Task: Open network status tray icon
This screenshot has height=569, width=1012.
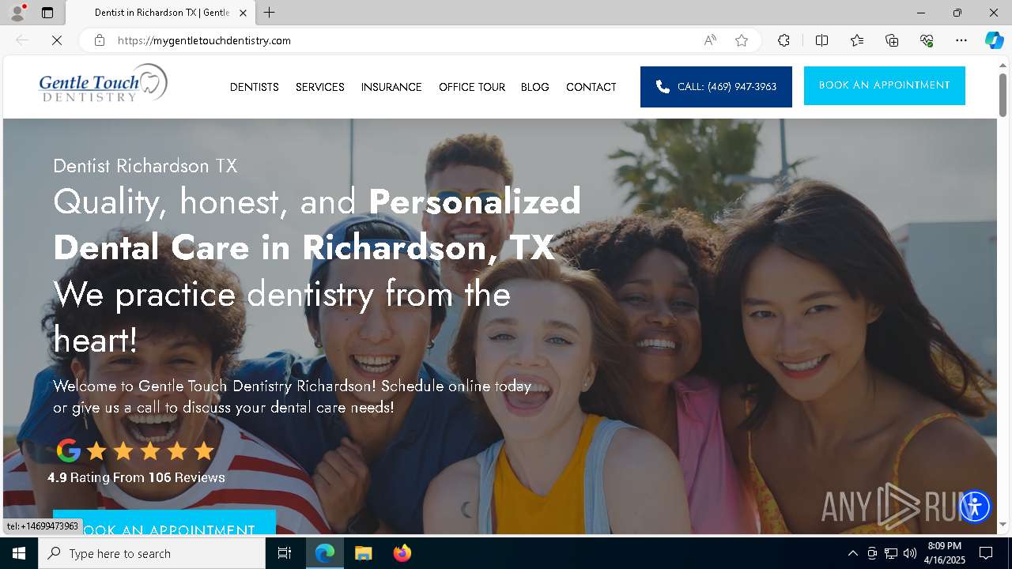Action: tap(891, 553)
